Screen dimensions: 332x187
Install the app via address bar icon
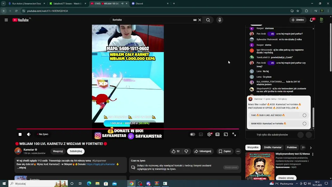(x=292, y=11)
